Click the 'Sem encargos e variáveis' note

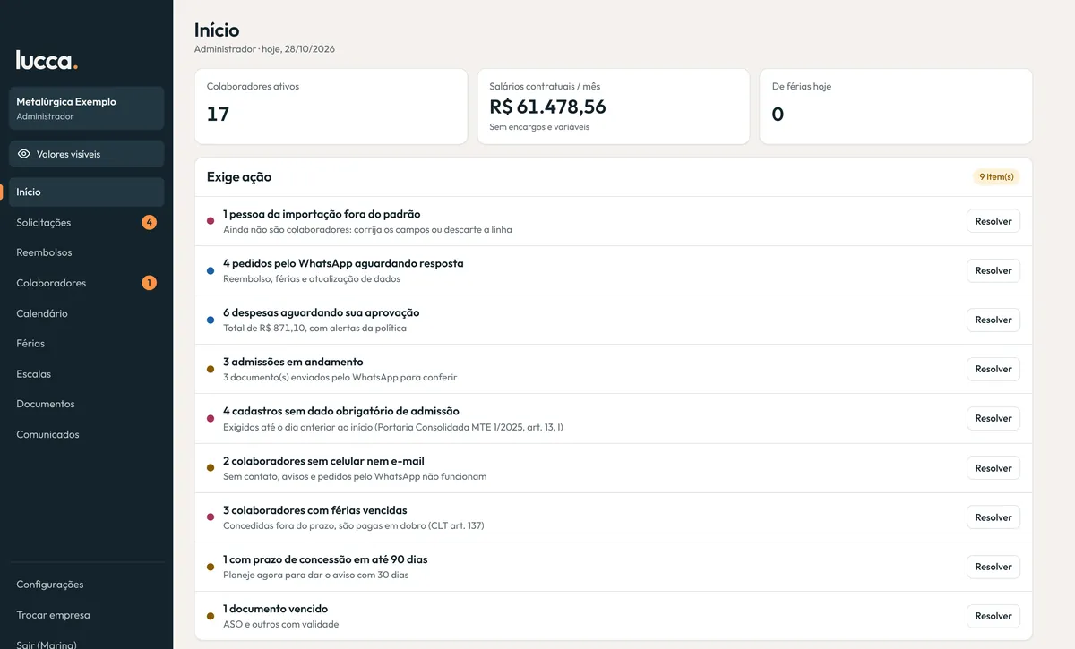point(539,127)
